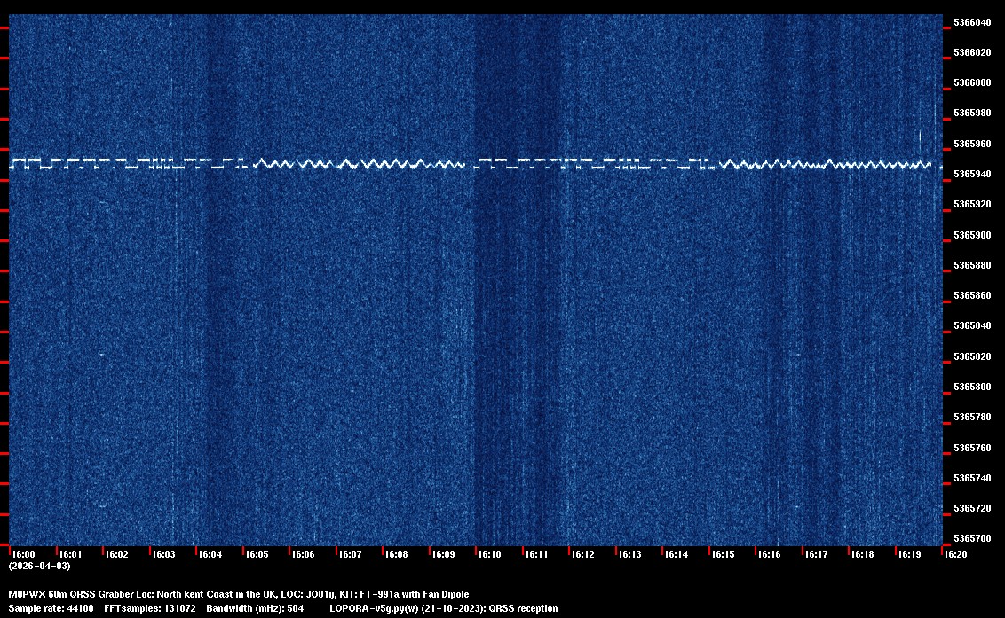Click the 16:15 time label
1005x618 pixels.
[x=723, y=554]
